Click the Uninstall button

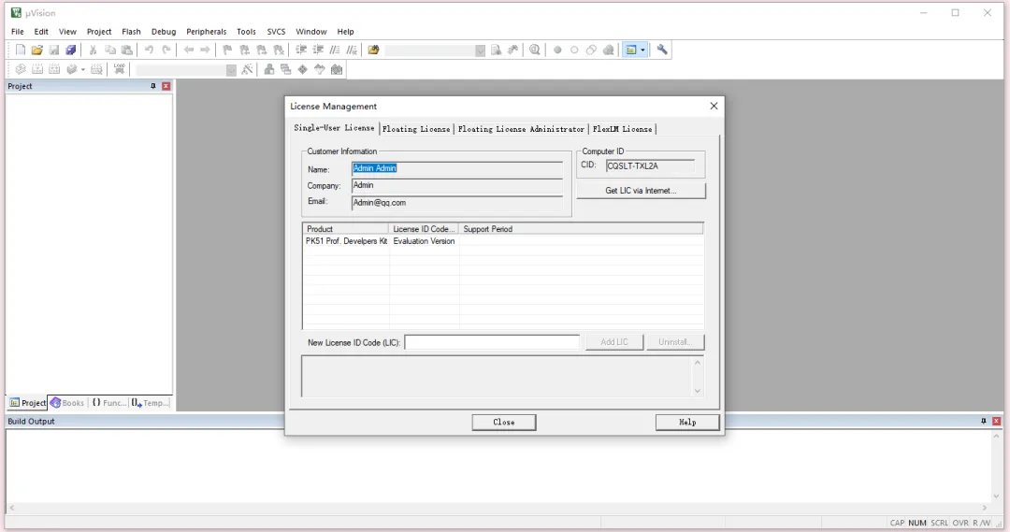tap(674, 342)
